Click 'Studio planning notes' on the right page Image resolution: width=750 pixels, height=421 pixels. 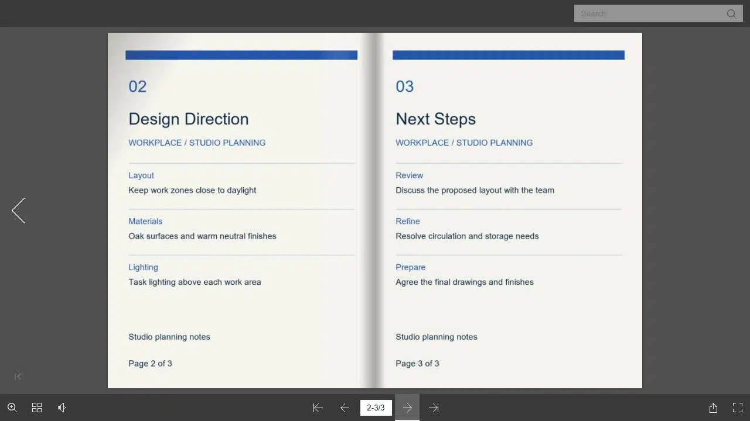[437, 337]
